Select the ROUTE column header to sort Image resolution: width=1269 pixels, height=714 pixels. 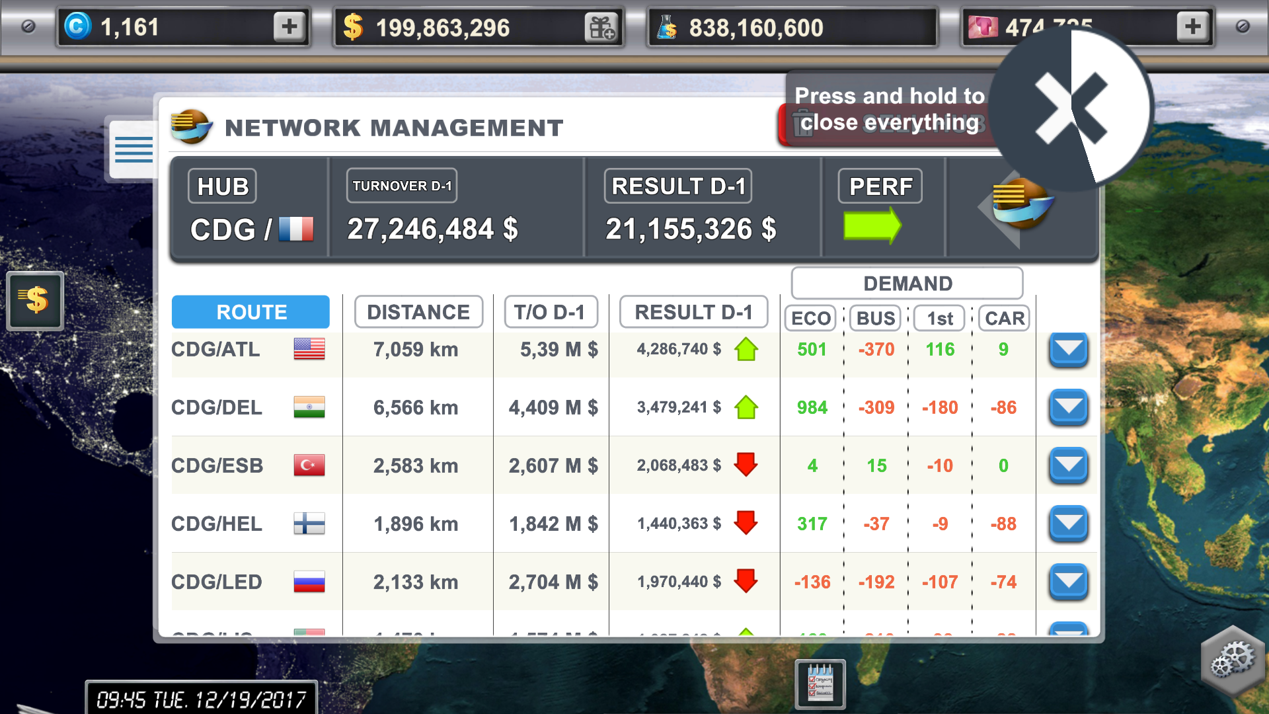[x=250, y=312]
